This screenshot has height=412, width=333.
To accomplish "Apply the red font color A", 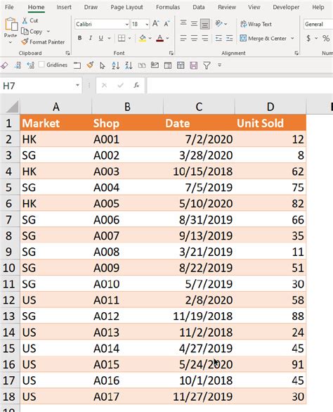I will [x=159, y=39].
